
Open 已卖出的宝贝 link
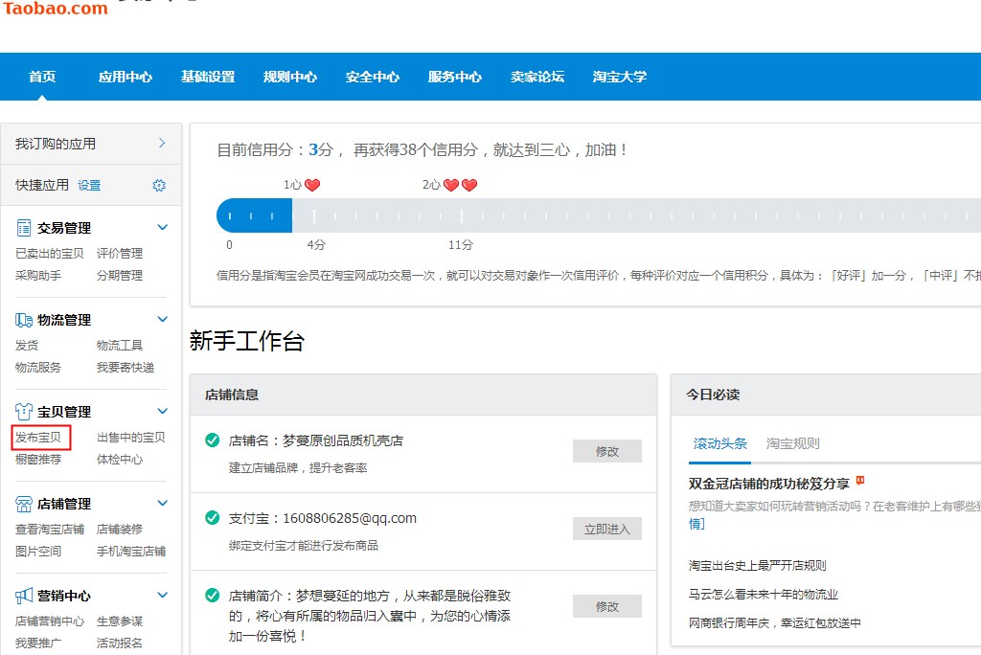click(50, 254)
